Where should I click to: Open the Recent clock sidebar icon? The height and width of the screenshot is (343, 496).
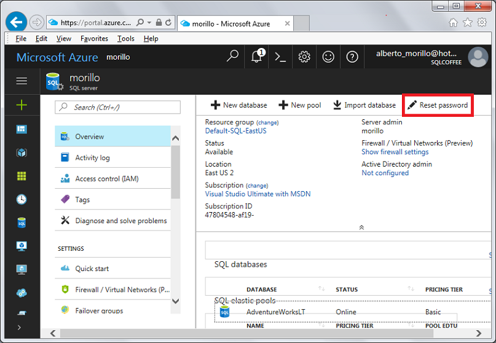tap(22, 199)
